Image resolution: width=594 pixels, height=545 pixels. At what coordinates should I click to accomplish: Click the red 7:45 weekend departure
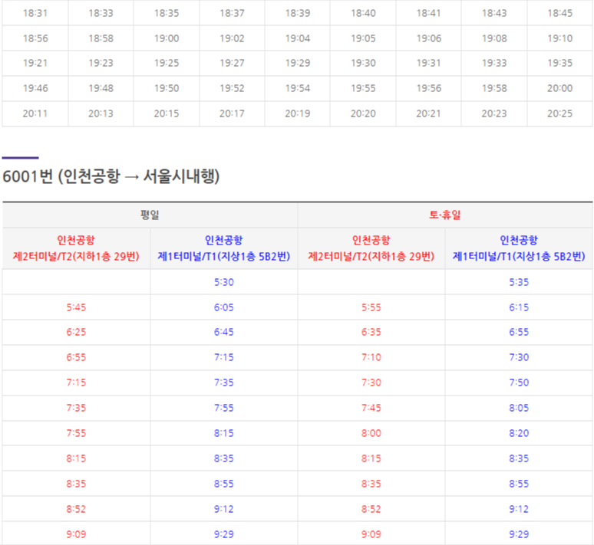click(371, 408)
